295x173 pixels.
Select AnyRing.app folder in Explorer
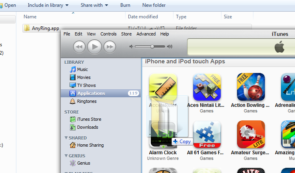click(42, 28)
